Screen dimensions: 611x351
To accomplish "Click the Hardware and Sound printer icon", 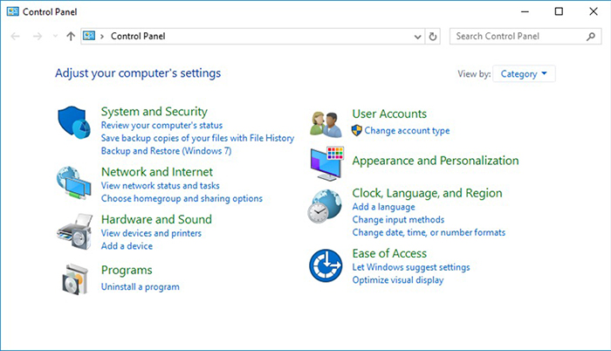I will [74, 231].
